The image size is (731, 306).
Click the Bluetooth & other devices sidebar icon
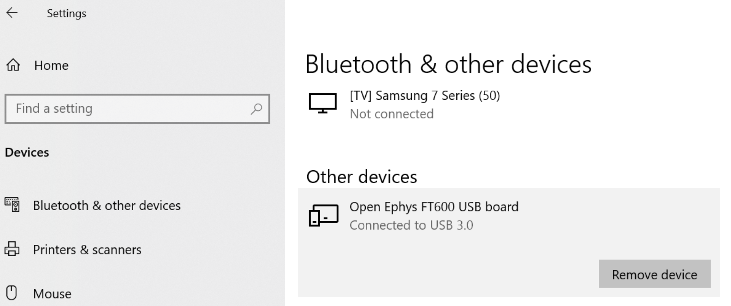12,205
